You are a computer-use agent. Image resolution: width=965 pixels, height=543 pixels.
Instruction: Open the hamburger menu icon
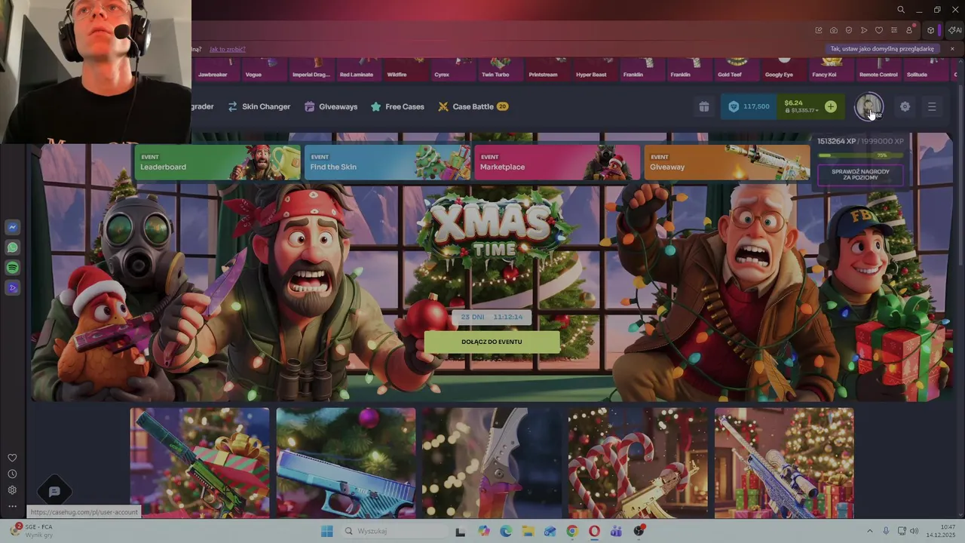[x=932, y=107]
